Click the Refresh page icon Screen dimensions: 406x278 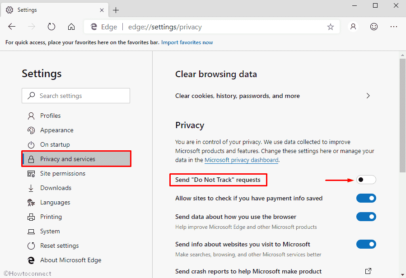[51, 27]
